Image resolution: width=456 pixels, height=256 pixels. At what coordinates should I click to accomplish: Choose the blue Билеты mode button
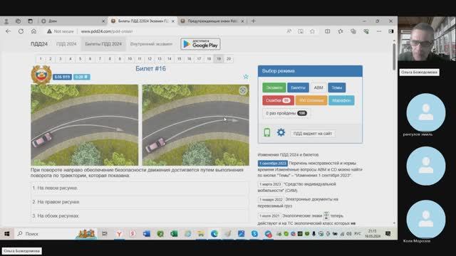click(x=298, y=87)
